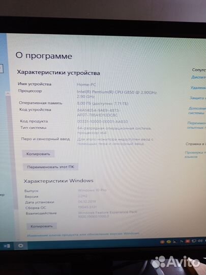Screen dimensions: 206x275
Task: Click the Перо и сенсорный ввод label
Action: tap(46, 139)
